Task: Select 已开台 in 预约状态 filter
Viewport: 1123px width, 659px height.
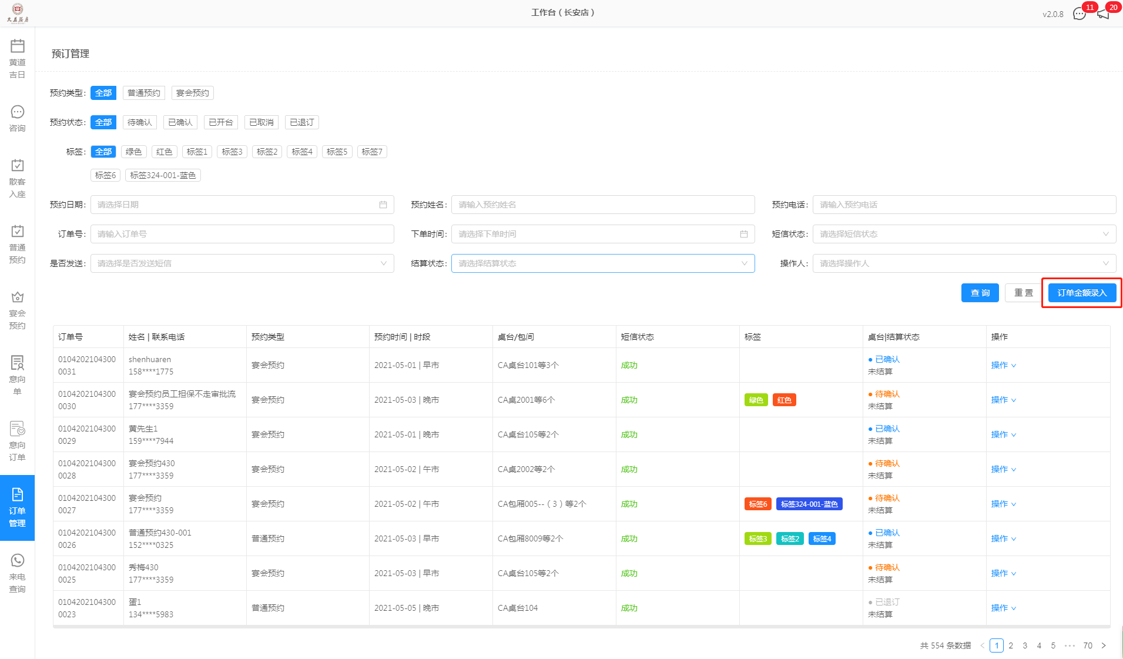Action: click(x=221, y=122)
